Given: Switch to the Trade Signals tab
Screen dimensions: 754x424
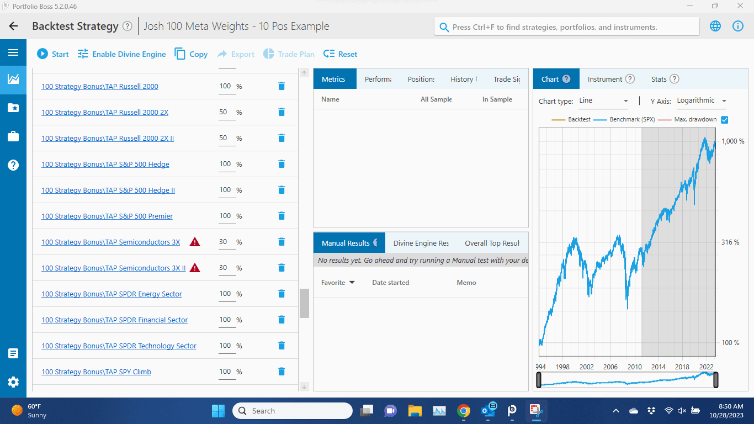Looking at the screenshot, I should (x=507, y=79).
